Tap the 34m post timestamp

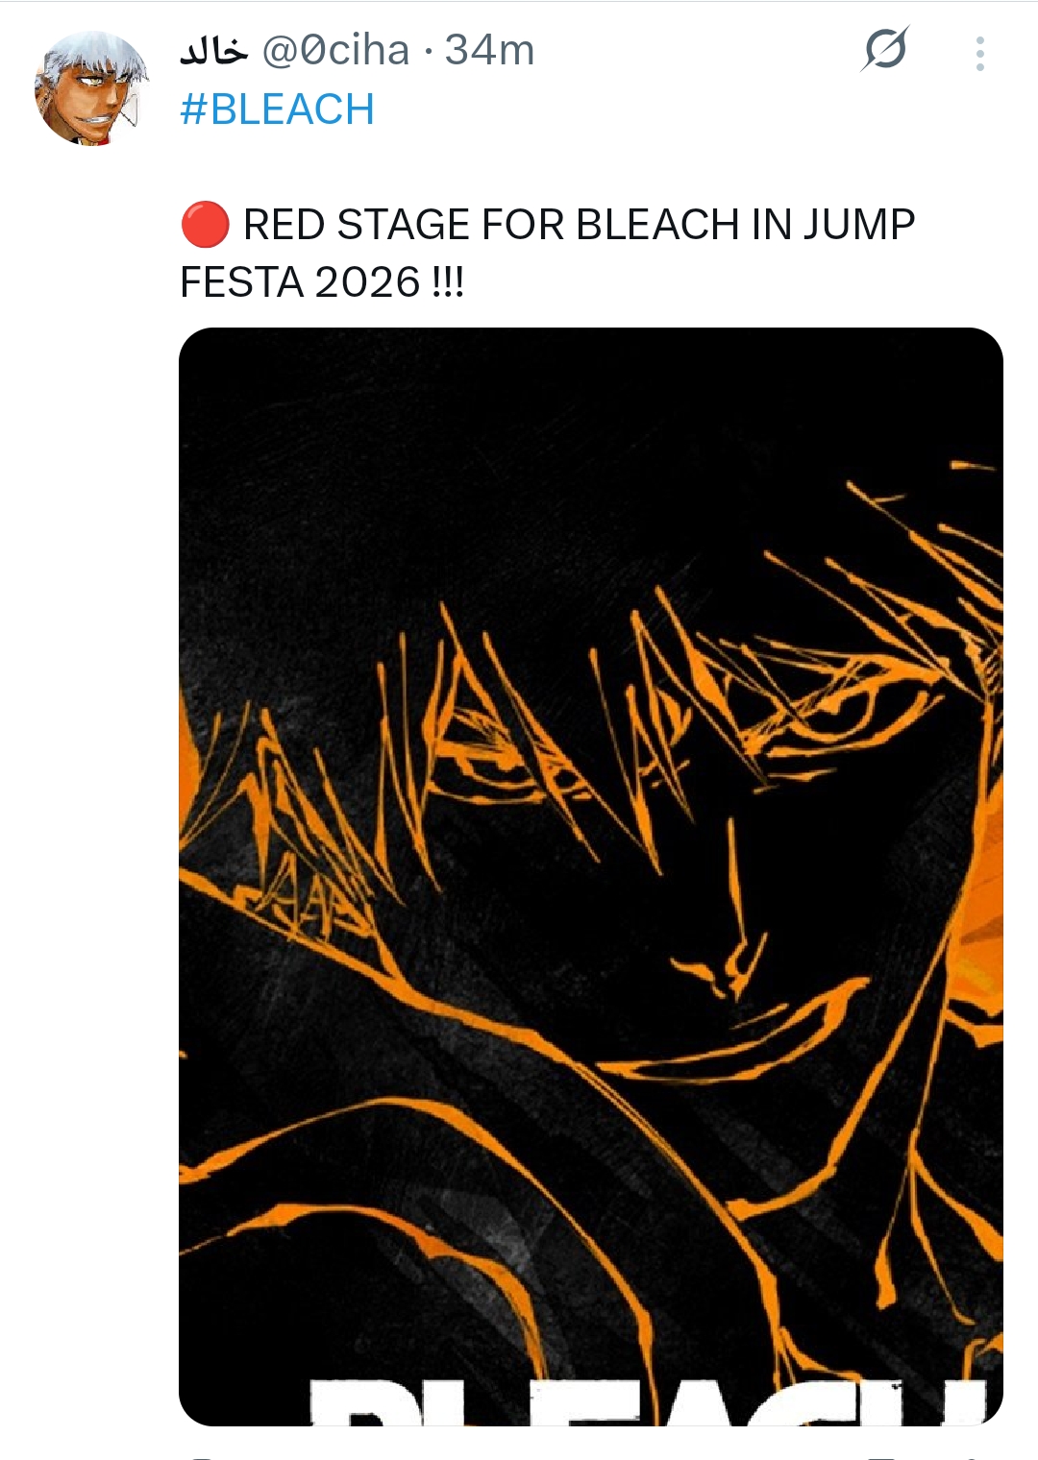489,50
